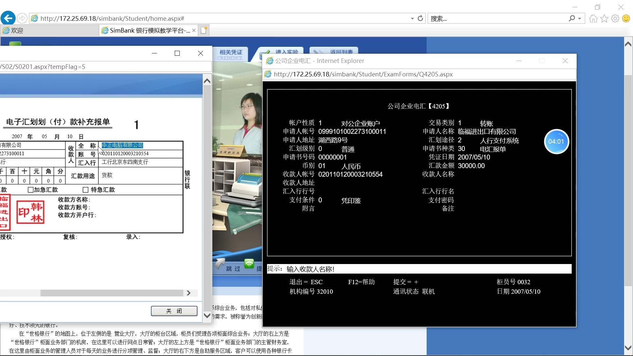Image resolution: width=633 pixels, height=356 pixels.
Task: Click the search magnifier icon
Action: [x=572, y=18]
